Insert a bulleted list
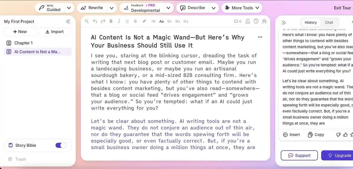The width and height of the screenshot is (353, 169). click(153, 21)
